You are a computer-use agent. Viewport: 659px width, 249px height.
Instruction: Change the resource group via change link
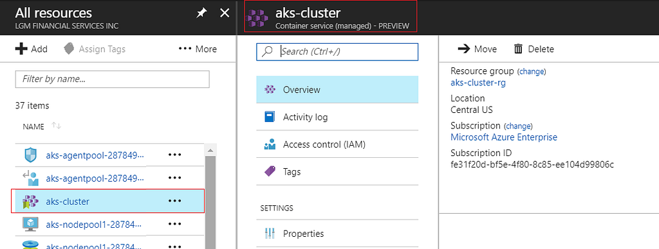click(531, 71)
